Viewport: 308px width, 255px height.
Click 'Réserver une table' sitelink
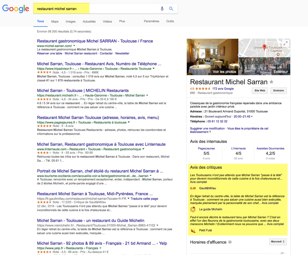tap(50, 53)
